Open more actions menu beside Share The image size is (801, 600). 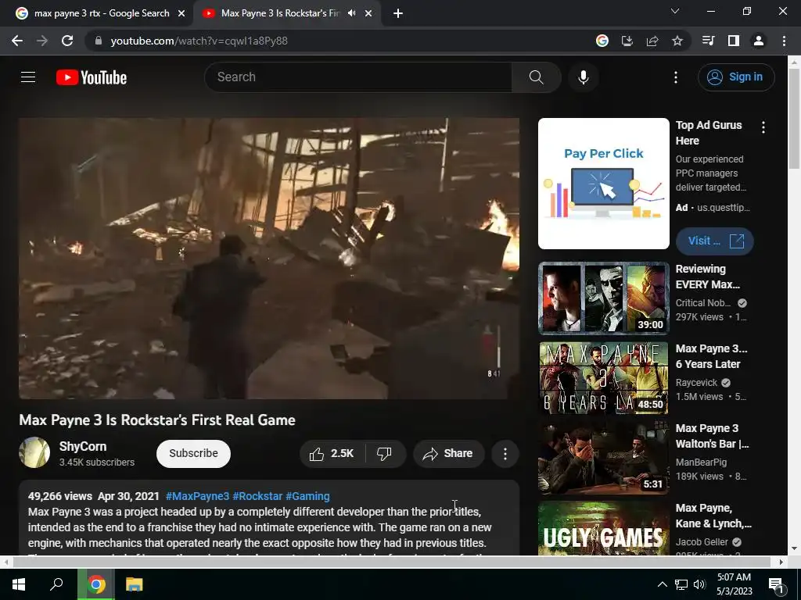505,454
